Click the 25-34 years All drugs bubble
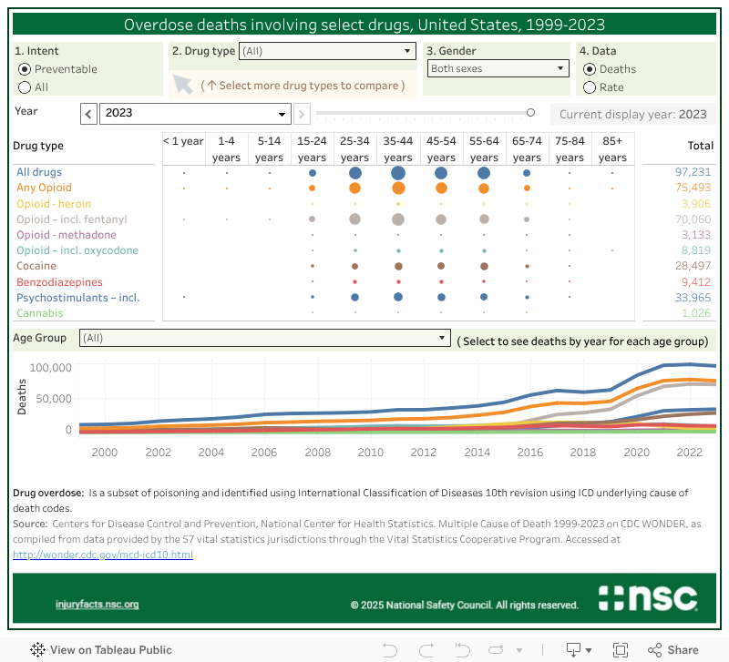This screenshot has width=729, height=662. point(354,173)
